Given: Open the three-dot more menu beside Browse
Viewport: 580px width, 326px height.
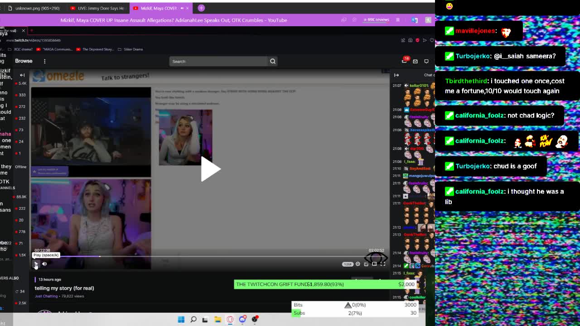Looking at the screenshot, I should coord(44,61).
